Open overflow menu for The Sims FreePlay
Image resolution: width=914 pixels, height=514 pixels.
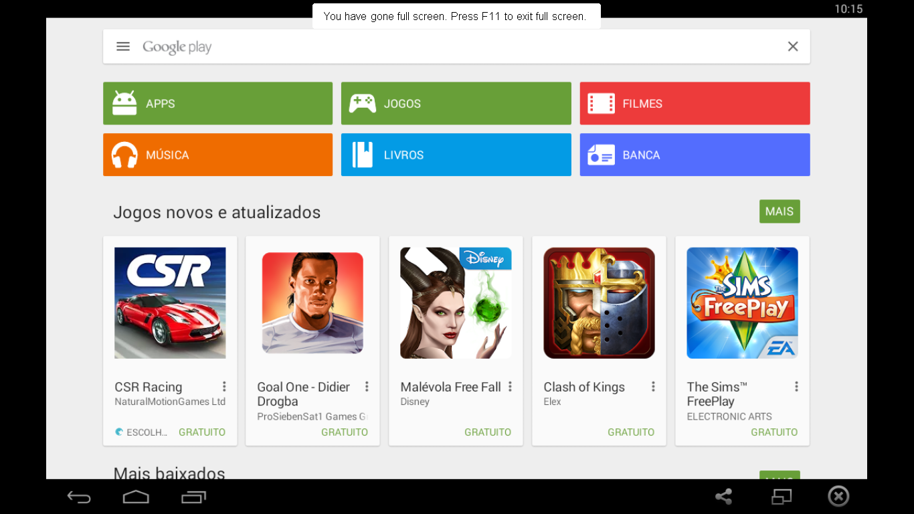point(796,387)
